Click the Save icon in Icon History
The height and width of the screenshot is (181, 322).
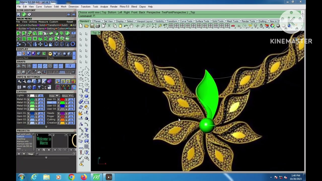[19, 14]
